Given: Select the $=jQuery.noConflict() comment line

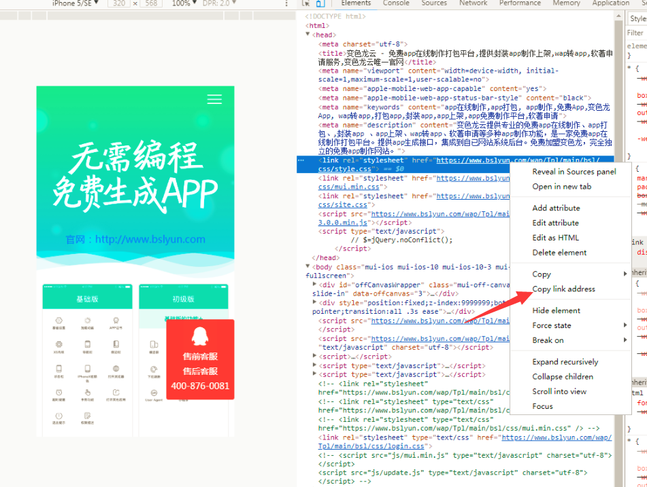Looking at the screenshot, I should point(401,240).
